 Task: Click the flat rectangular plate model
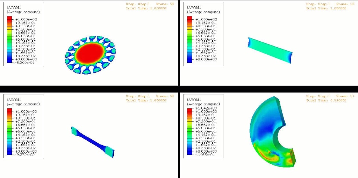click(270, 50)
